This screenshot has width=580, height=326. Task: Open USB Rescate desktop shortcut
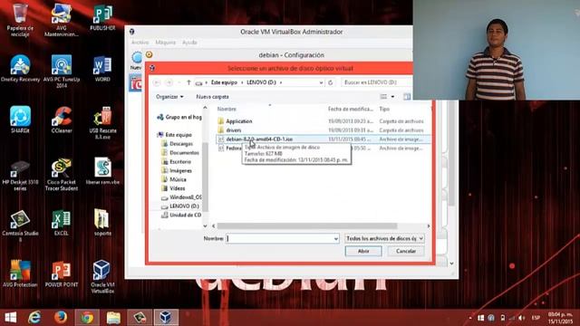tap(102, 123)
